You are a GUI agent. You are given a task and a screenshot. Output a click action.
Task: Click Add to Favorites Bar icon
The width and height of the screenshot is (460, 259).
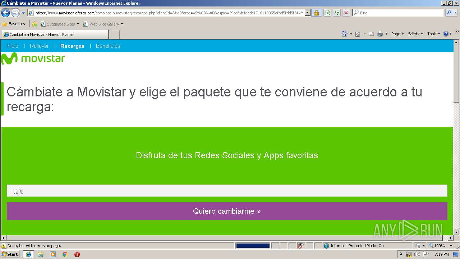[34, 24]
